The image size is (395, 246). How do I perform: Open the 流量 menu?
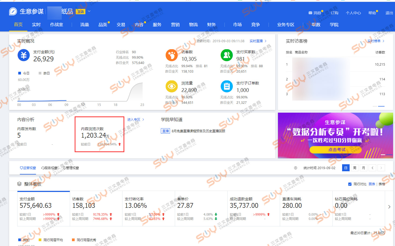pyautogui.click(x=85, y=24)
